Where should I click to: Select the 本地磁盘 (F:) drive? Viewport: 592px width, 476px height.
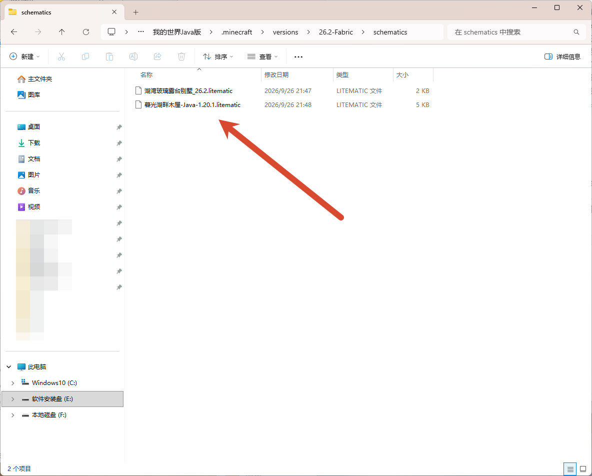pyautogui.click(x=49, y=415)
